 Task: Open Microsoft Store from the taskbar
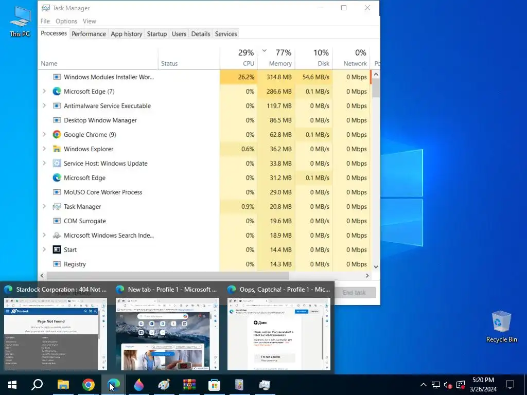(214, 385)
